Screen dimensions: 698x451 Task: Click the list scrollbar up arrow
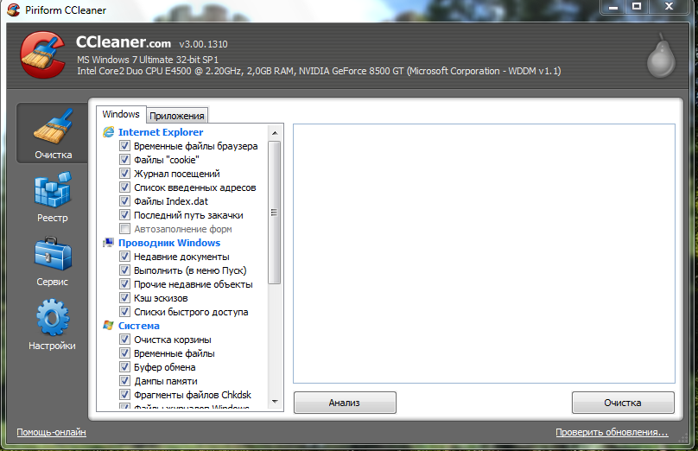coord(275,133)
